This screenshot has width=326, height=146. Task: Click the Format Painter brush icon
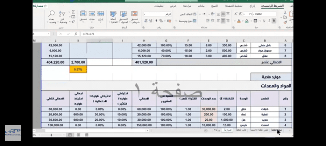(285, 22)
